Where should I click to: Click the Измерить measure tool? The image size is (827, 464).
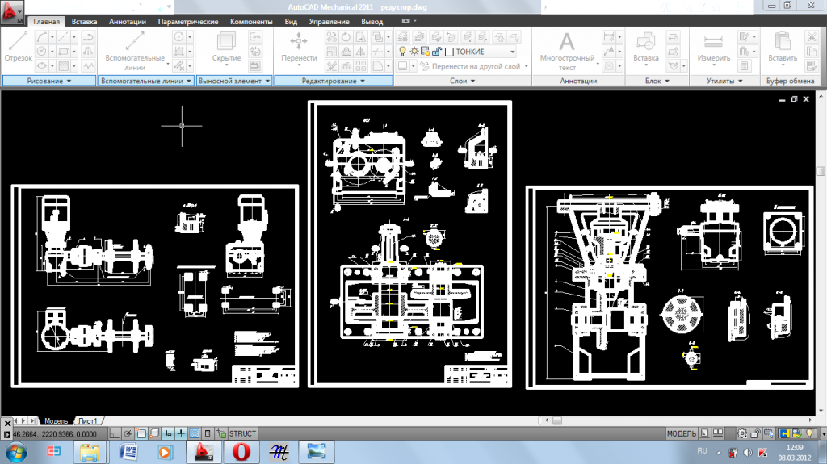point(713,47)
